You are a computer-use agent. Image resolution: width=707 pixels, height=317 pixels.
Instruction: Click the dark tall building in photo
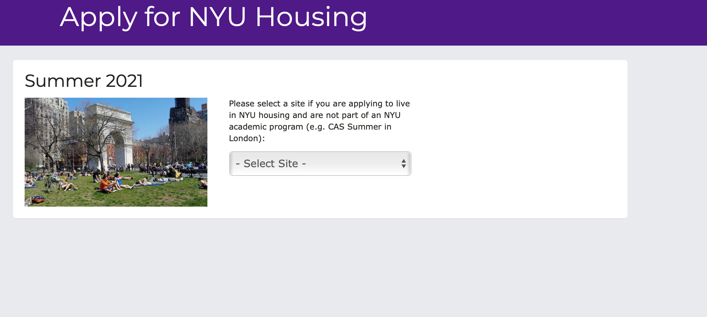pyautogui.click(x=183, y=112)
